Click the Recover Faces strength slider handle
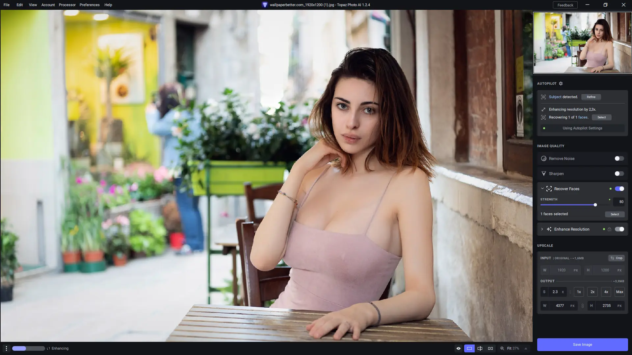This screenshot has height=355, width=632. click(595, 205)
